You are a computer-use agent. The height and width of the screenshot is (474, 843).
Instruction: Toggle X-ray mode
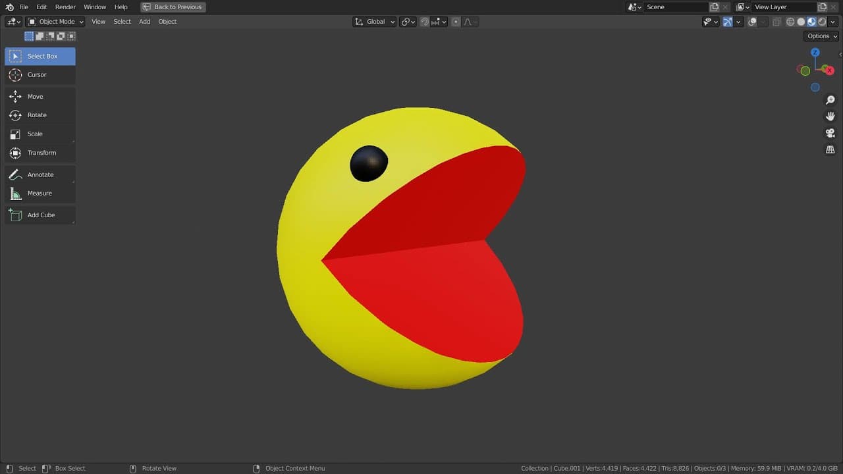(776, 22)
